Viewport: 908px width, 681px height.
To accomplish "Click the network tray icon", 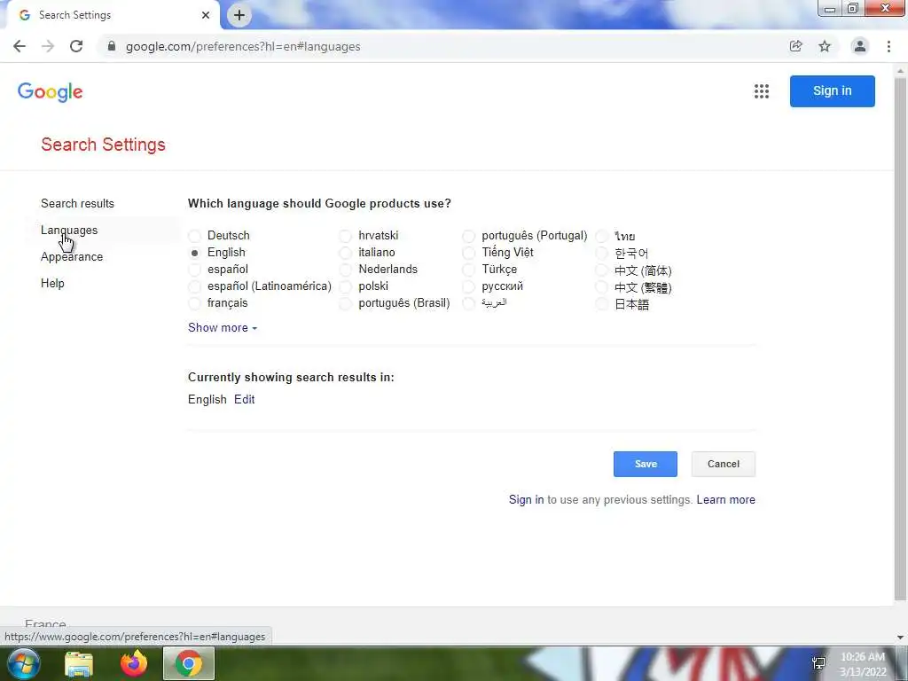I will [818, 663].
